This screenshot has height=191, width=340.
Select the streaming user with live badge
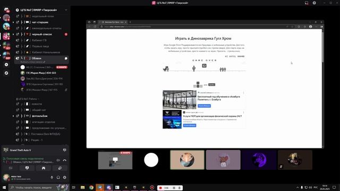pos(44,67)
